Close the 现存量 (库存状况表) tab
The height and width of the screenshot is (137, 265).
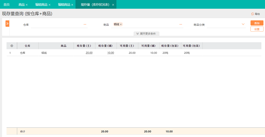[x=113, y=5]
